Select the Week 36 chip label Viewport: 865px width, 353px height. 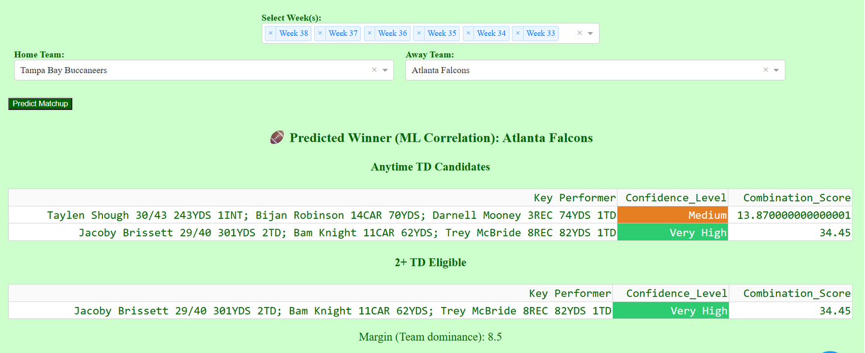392,33
